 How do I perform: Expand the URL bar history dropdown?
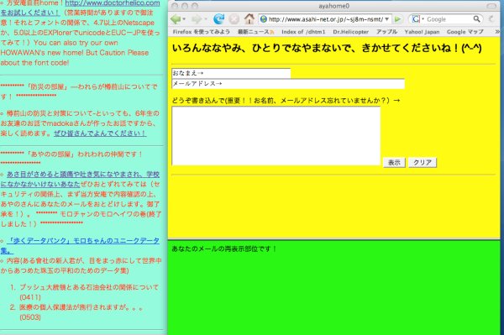click(387, 19)
